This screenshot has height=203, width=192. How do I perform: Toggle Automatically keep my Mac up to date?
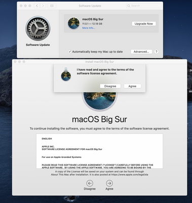pos(69,52)
